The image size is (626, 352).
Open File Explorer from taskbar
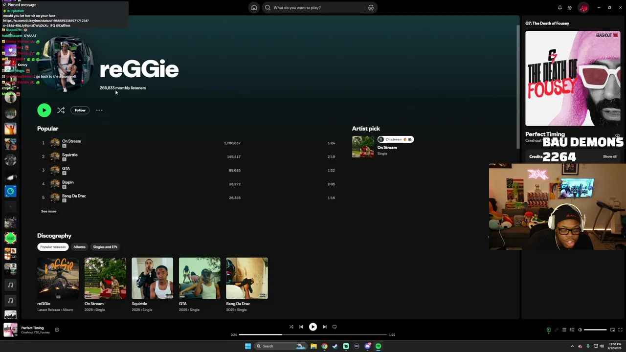tap(313, 346)
